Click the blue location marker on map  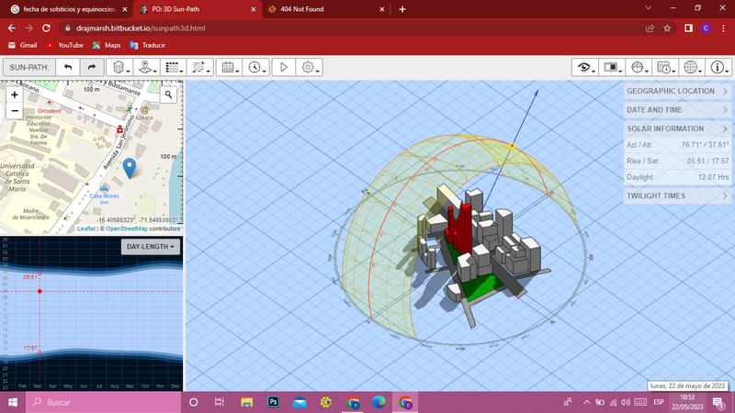click(x=130, y=168)
